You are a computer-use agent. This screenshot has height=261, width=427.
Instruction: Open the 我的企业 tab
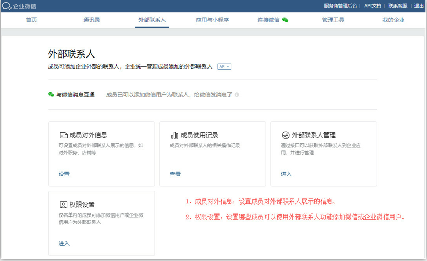coord(393,20)
